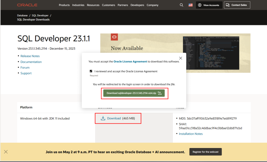Click the code editor screenshot thumbnail
This screenshot has height=162, width=267.
coord(211,53)
